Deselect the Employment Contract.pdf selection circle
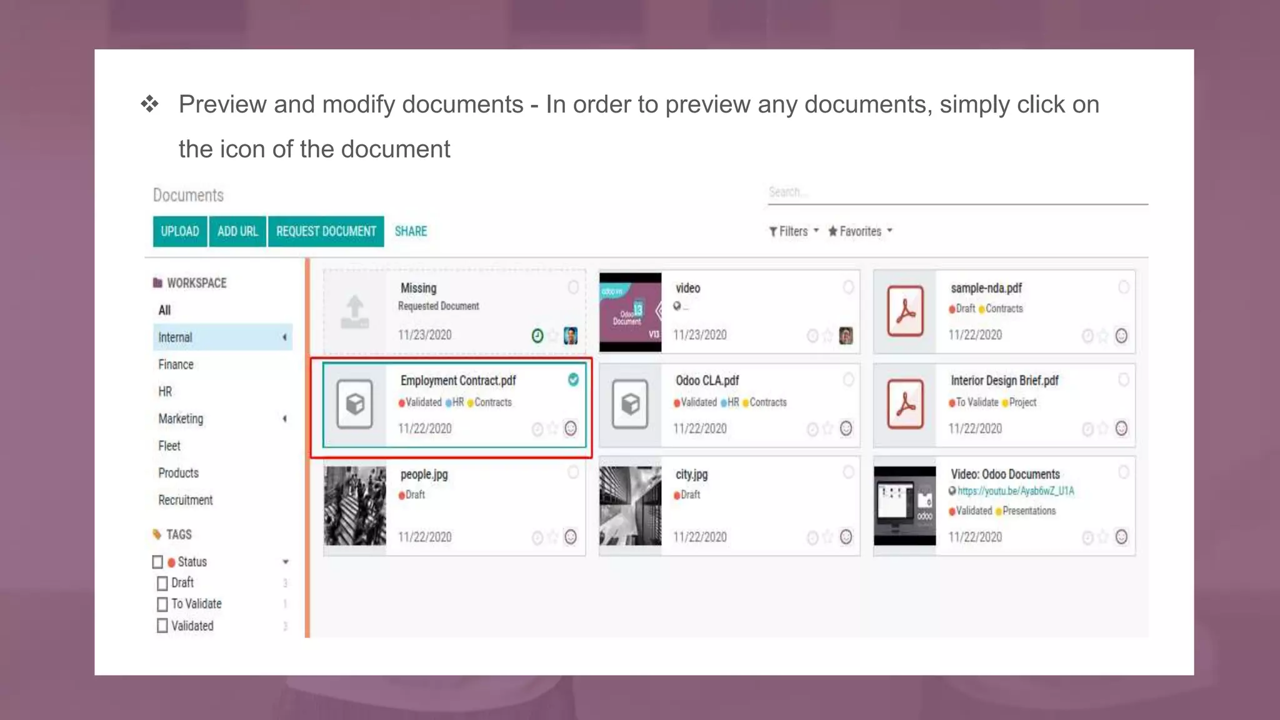The height and width of the screenshot is (720, 1280). pyautogui.click(x=572, y=379)
